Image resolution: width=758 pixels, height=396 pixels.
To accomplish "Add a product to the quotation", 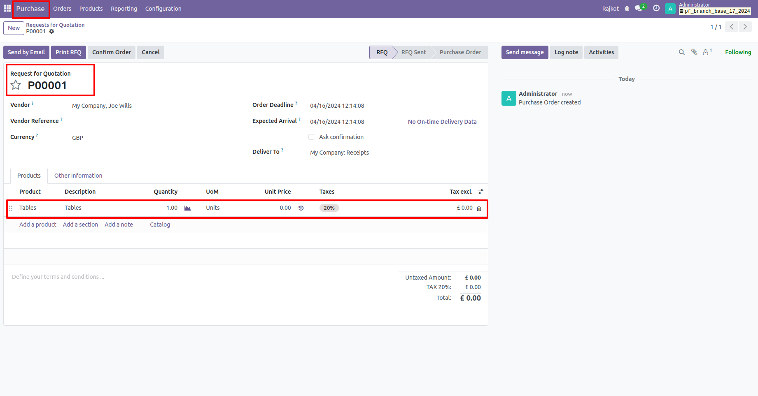I will pos(37,225).
